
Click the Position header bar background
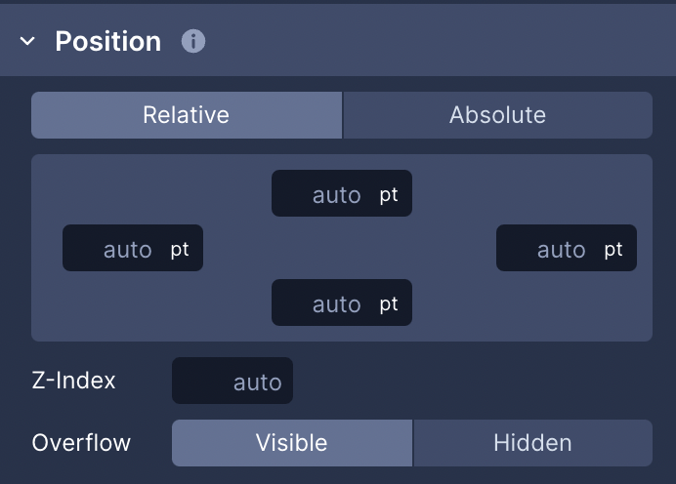(431, 41)
